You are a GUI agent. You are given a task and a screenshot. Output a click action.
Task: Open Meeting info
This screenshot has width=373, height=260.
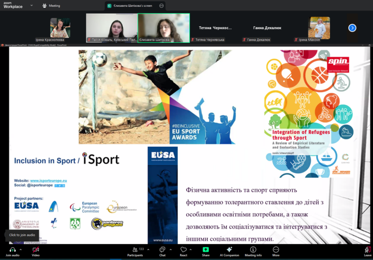click(253, 249)
